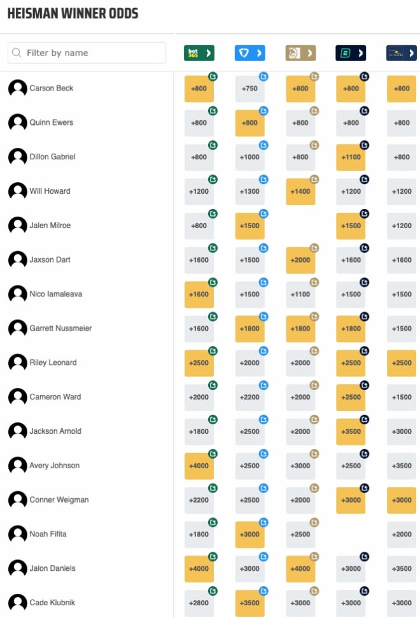Select Riley Leonard +2500 bet365 odds
Viewport: 420px width, 618px height.
click(199, 363)
